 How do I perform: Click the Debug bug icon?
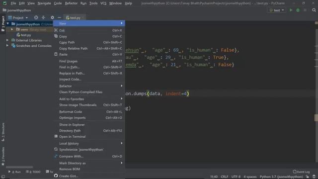[298, 10]
